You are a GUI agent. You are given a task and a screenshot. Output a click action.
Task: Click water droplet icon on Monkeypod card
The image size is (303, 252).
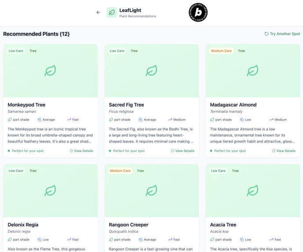pyautogui.click(x=40, y=120)
